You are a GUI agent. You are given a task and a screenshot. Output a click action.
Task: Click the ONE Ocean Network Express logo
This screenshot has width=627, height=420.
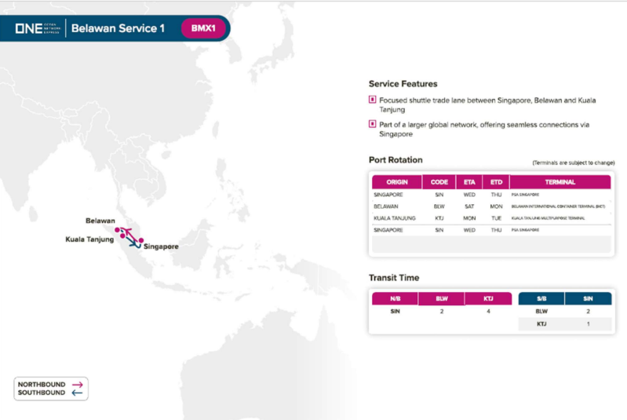(x=36, y=28)
